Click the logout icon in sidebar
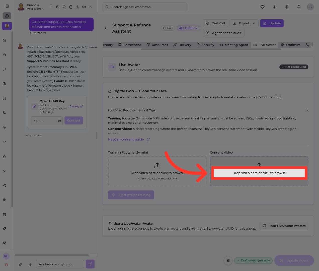 pos(7,265)
